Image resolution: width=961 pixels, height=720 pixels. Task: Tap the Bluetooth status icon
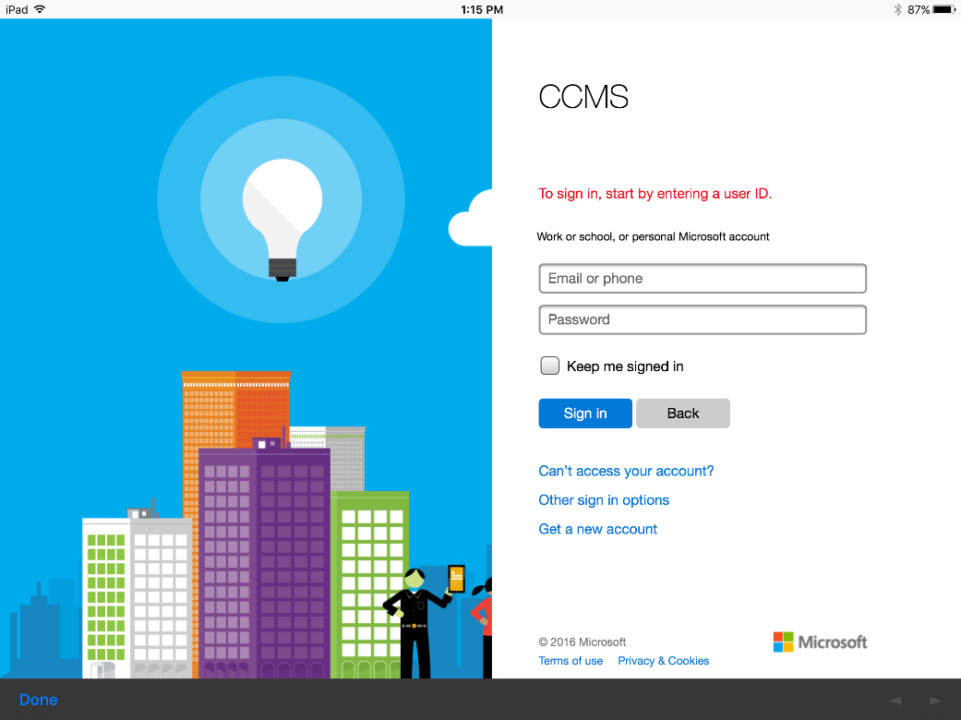point(897,9)
